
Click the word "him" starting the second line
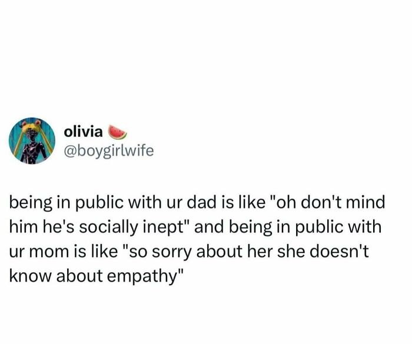click(21, 229)
